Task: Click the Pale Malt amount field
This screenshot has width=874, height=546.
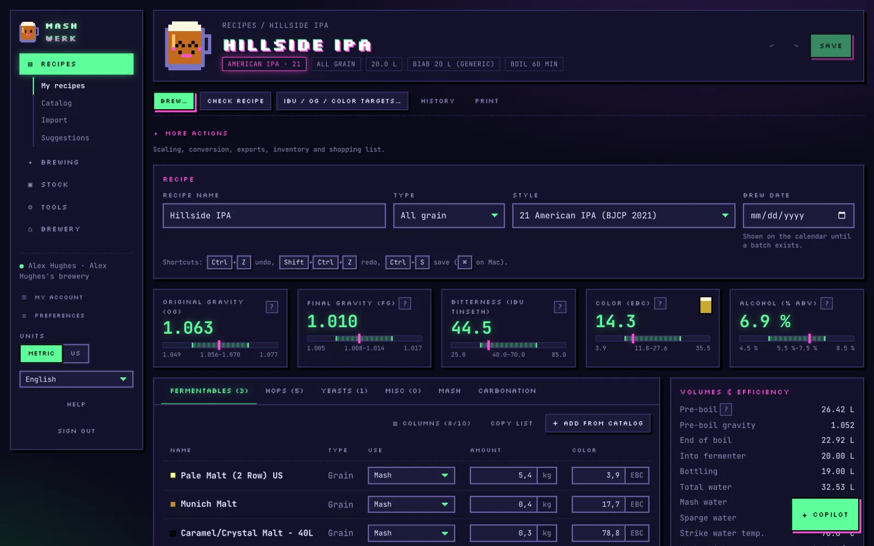Action: [503, 476]
